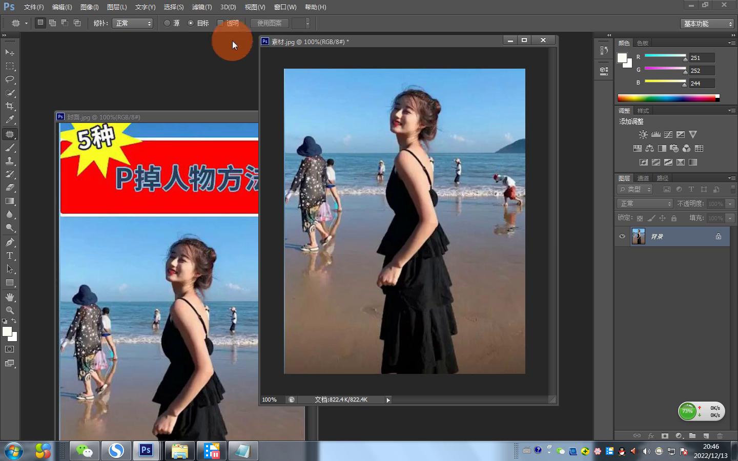Create a new layer via panel icon

pos(706,436)
